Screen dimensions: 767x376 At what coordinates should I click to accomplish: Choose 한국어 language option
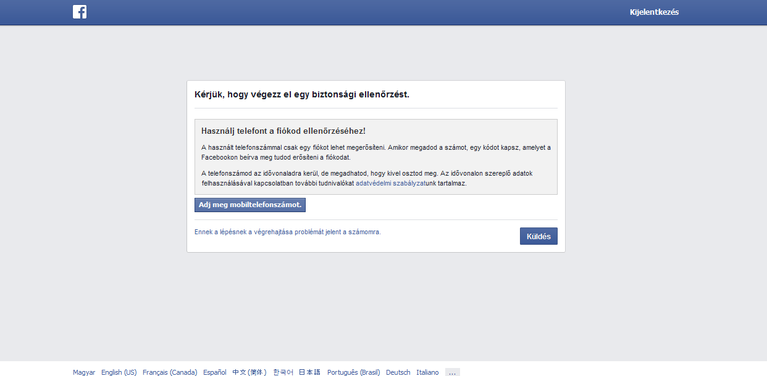click(283, 372)
